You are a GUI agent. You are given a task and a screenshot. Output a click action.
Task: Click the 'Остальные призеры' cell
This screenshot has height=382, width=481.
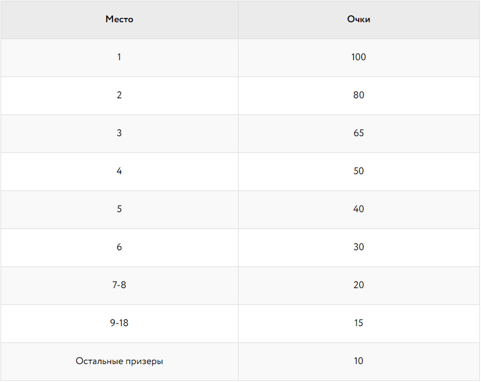coord(119,361)
